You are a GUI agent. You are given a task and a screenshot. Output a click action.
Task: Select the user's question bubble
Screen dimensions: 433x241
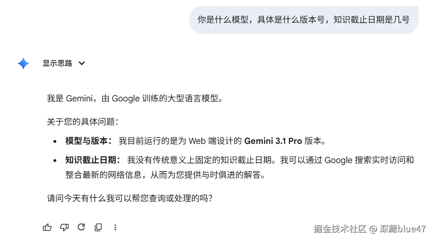click(303, 19)
